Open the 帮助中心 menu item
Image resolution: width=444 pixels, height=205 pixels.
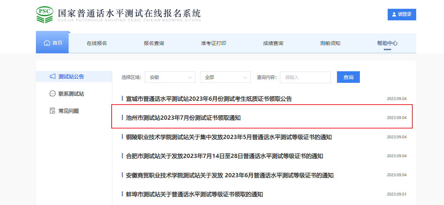(x=387, y=43)
